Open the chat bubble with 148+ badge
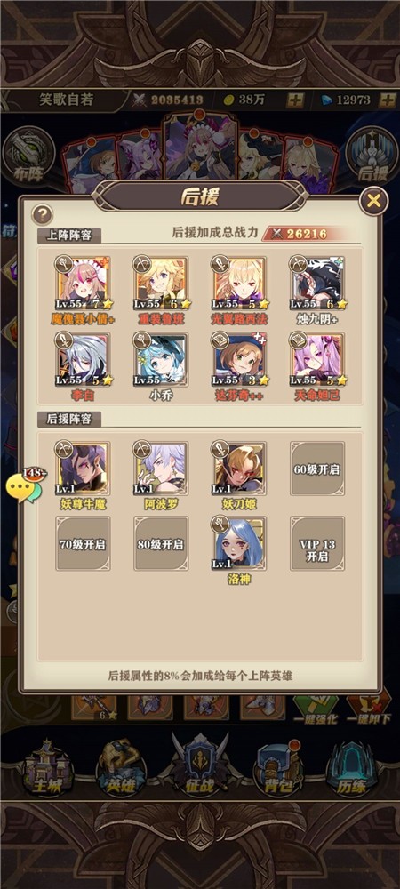 pos(24,486)
